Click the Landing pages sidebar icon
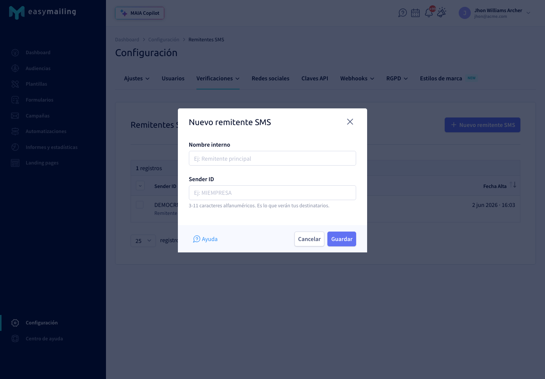 pos(15,163)
